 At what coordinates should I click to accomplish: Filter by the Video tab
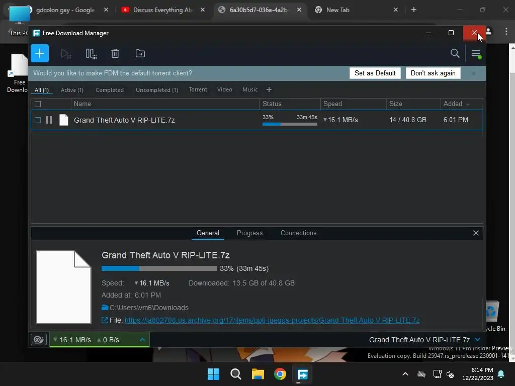tap(225, 89)
